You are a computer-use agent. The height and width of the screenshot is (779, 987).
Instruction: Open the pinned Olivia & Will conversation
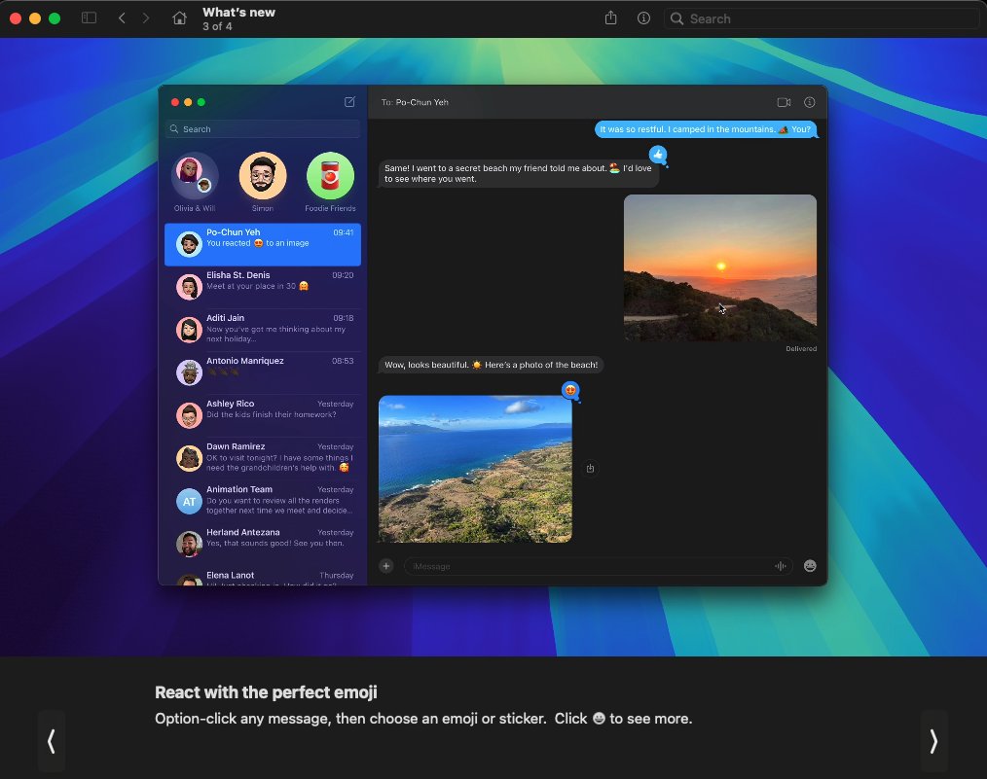tap(195, 182)
